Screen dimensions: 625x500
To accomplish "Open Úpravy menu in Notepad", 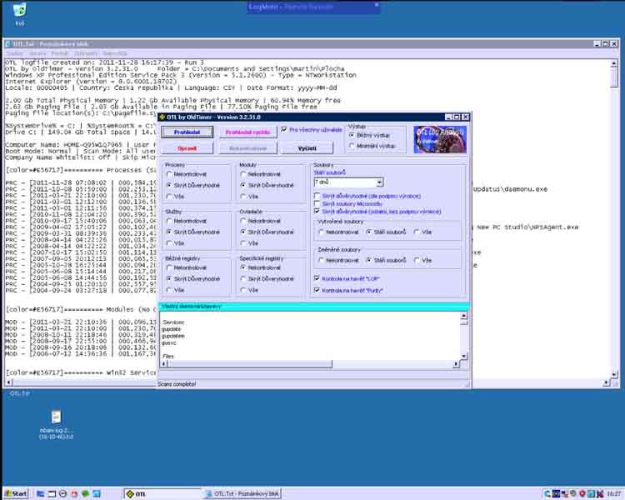I will point(37,53).
